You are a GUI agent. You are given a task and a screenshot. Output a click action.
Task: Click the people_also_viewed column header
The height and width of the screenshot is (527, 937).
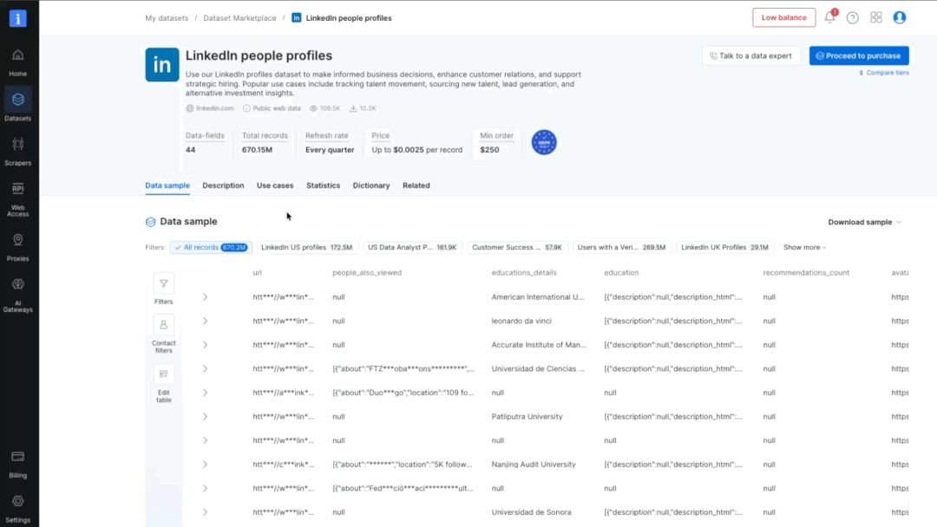[367, 273]
